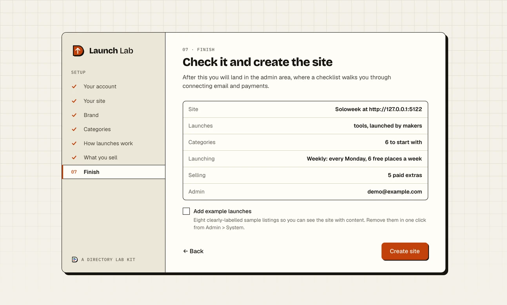Screen dimensions: 507x305
Task: Click the Launching row label
Action: pyautogui.click(x=202, y=159)
